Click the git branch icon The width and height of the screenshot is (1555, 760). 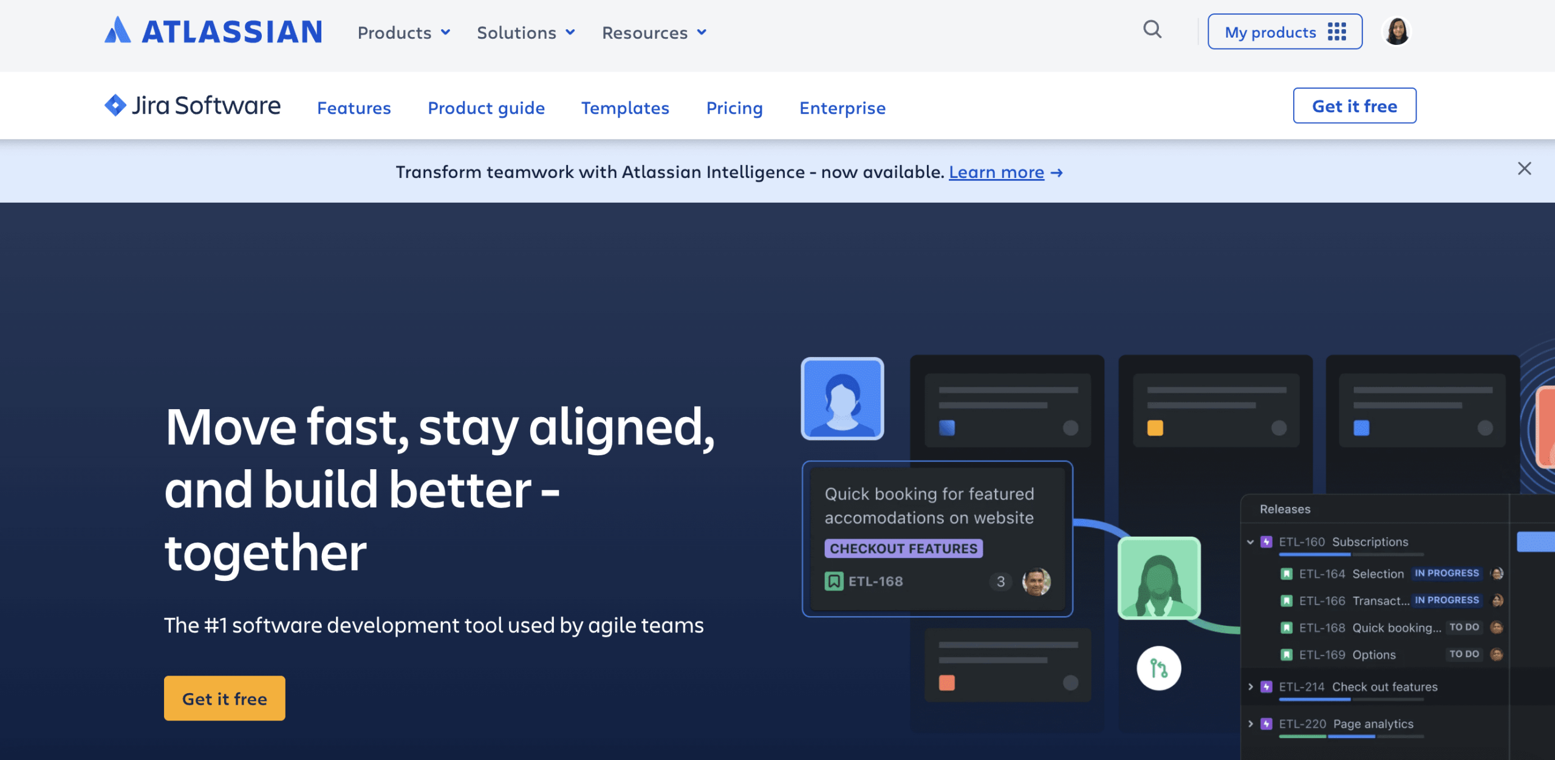click(1158, 668)
